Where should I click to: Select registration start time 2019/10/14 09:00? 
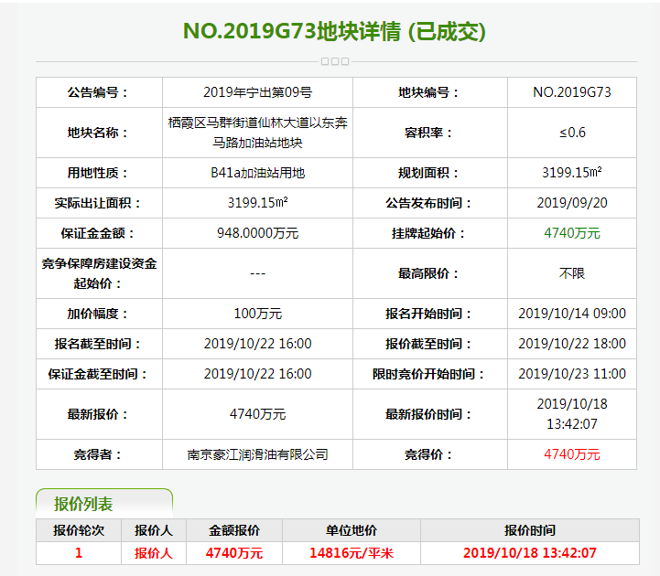572,314
